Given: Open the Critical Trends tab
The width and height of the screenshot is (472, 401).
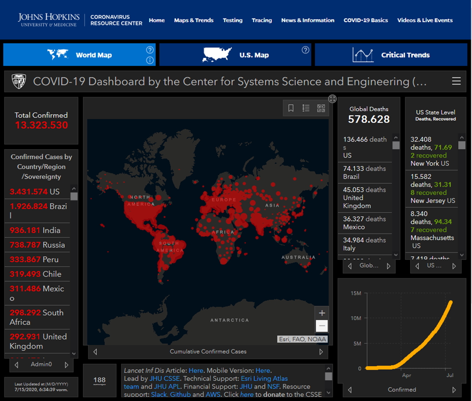Looking at the screenshot, I should (x=391, y=55).
